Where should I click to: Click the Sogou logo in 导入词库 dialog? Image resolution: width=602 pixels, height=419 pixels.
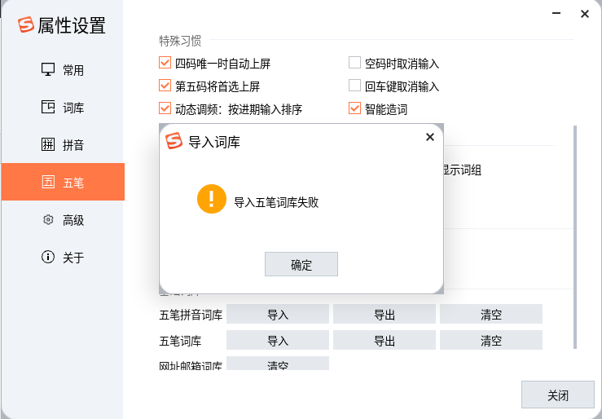(x=174, y=141)
